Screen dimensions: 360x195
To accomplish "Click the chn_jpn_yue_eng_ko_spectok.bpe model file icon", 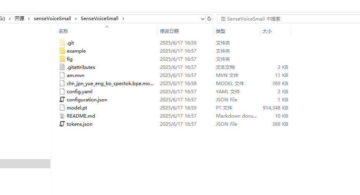I will pos(62,83).
